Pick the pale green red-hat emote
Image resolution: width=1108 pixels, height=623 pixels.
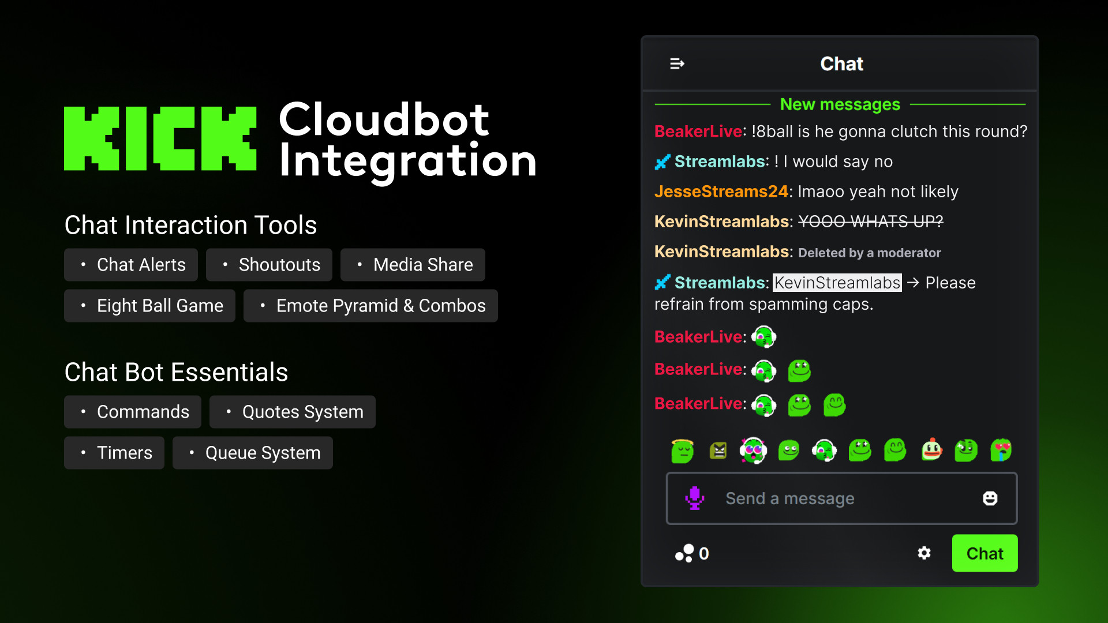point(931,450)
